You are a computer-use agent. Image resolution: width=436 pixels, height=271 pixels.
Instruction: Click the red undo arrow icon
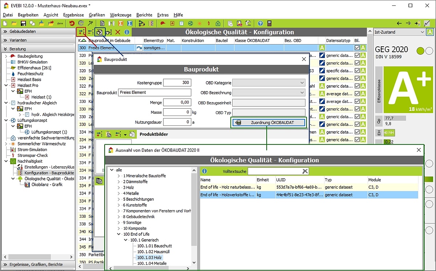[72, 24]
